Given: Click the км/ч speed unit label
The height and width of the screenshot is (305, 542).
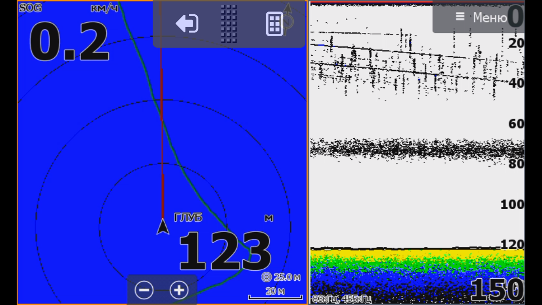Looking at the screenshot, I should click(104, 8).
